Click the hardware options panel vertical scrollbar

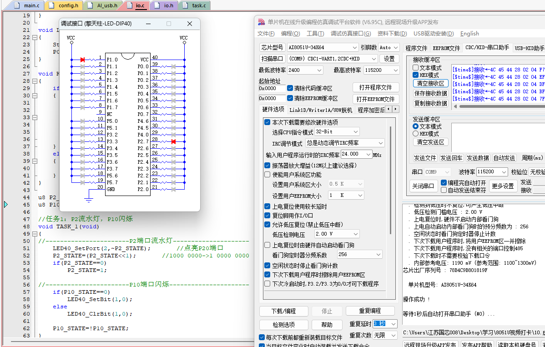391,181
